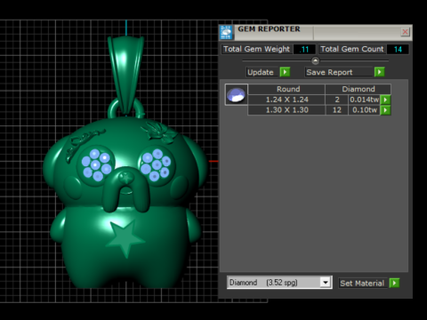Click the quantity cell showing 2
The width and height of the screenshot is (427, 320).
point(337,100)
